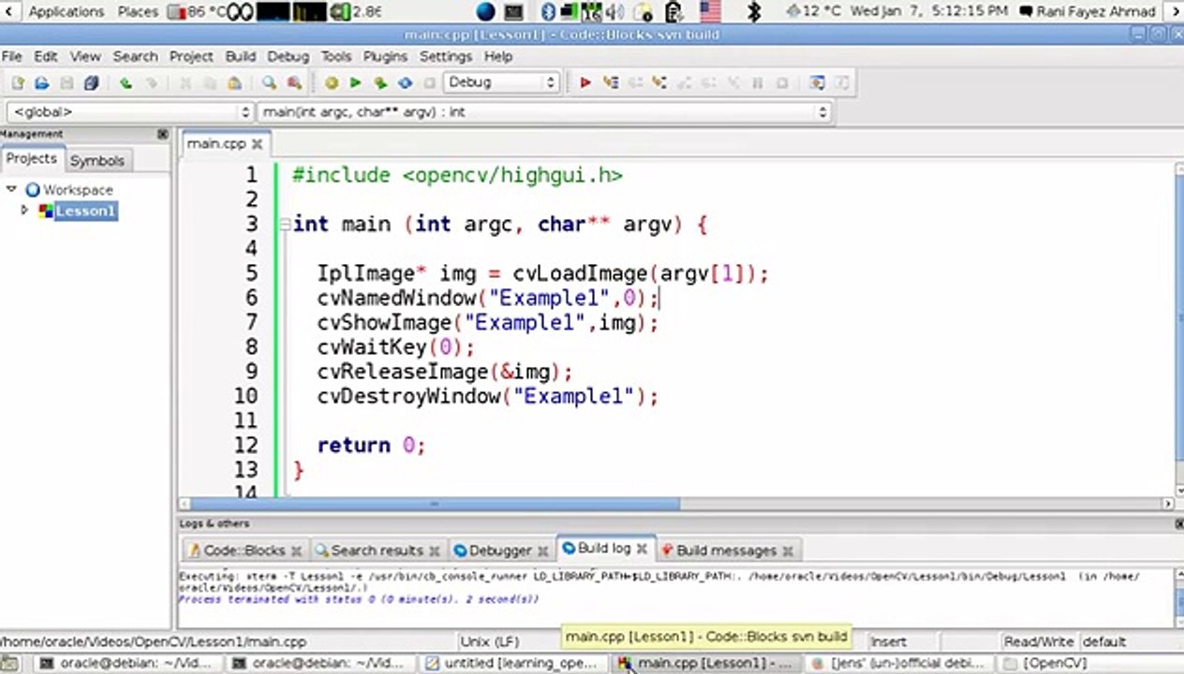Expand the Lesson1 project tree node
This screenshot has height=674, width=1184.
click(x=25, y=211)
